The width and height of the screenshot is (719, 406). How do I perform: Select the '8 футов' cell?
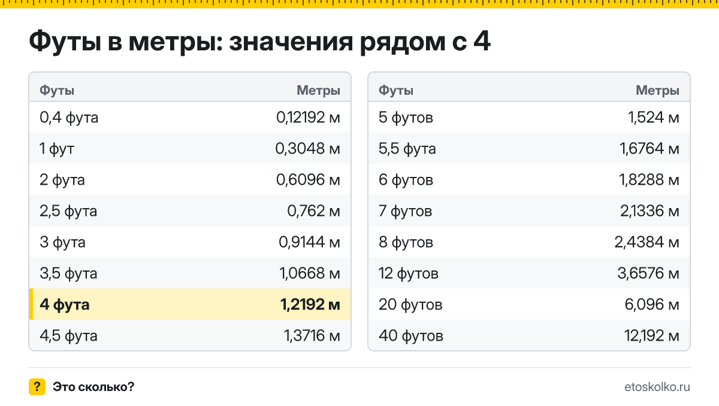406,242
